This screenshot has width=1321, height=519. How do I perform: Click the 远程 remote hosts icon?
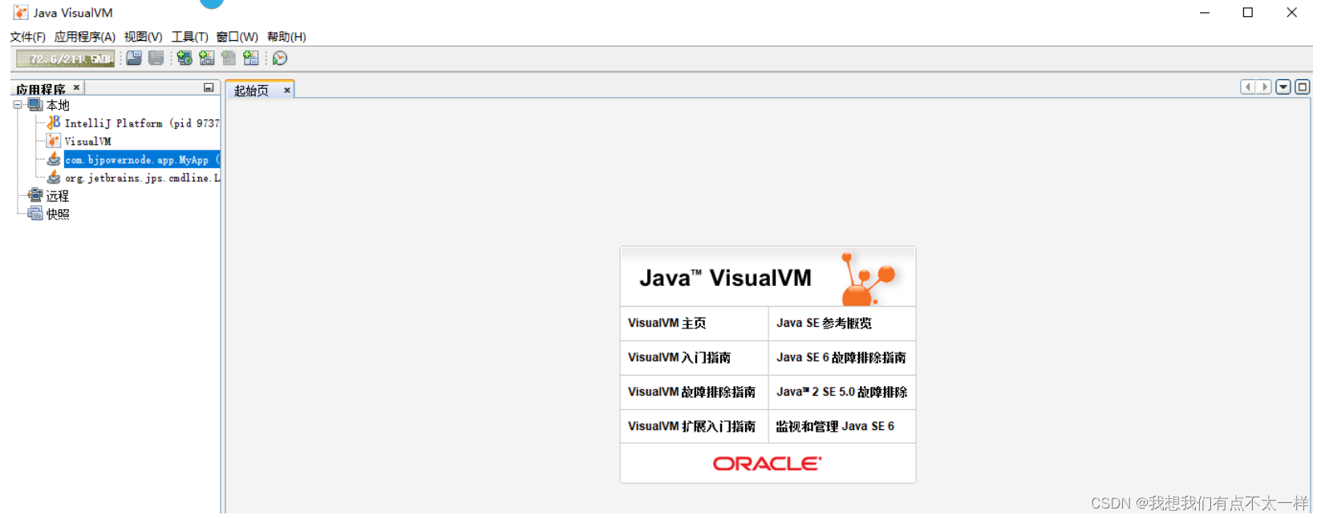(x=35, y=195)
